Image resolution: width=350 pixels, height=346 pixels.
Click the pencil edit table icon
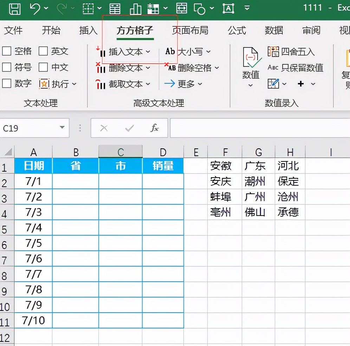click(x=273, y=84)
